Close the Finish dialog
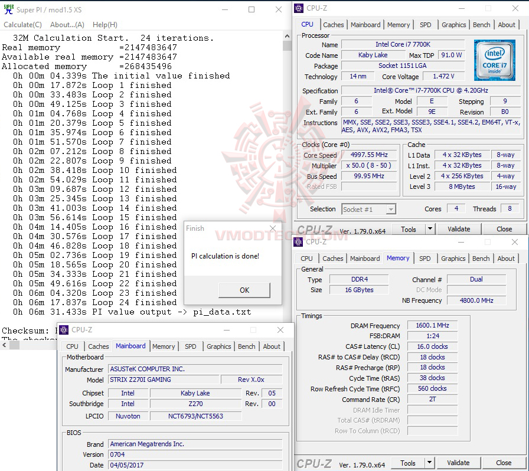The height and width of the screenshot is (471, 529). click(x=273, y=228)
